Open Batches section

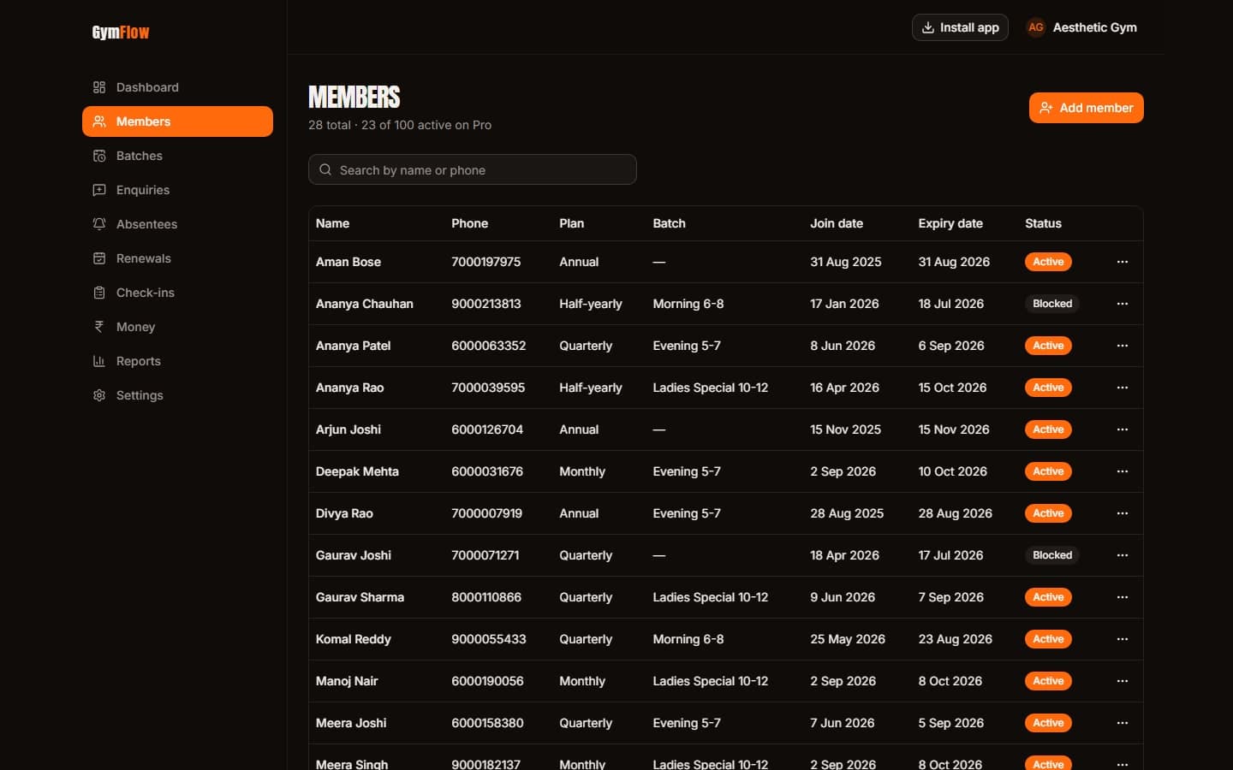177,156
